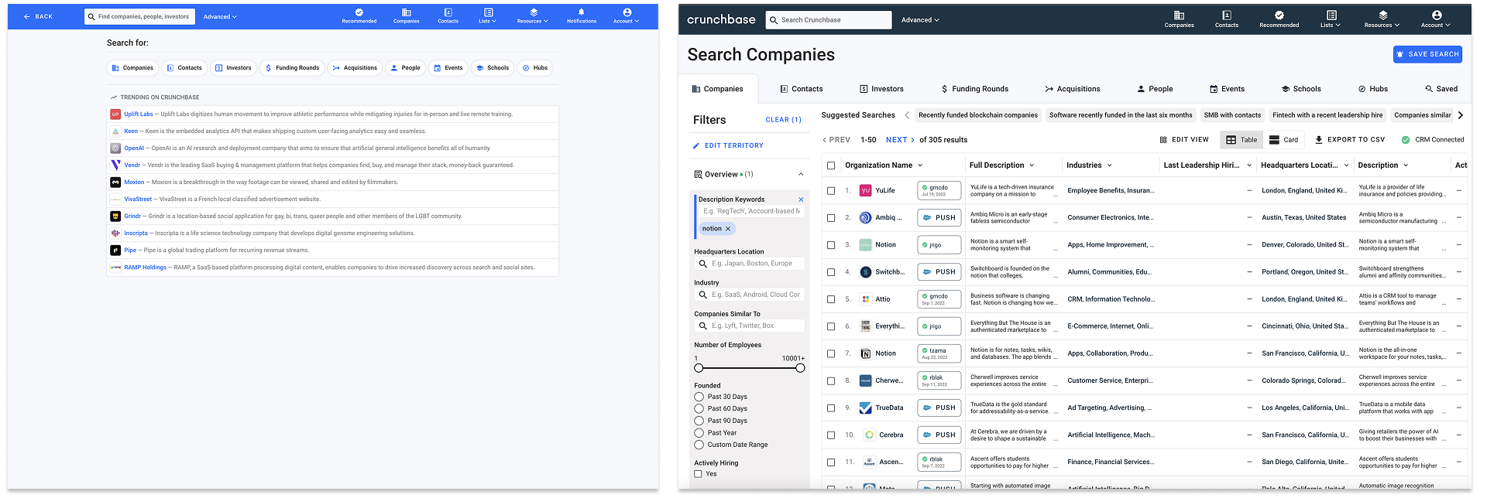The height and width of the screenshot is (498, 1487).
Task: Open the Advanced dropdown in the blue header
Action: [x=220, y=16]
